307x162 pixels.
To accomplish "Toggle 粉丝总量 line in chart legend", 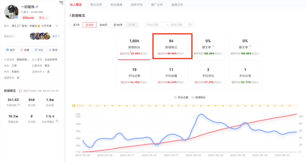I will (x=181, y=97).
